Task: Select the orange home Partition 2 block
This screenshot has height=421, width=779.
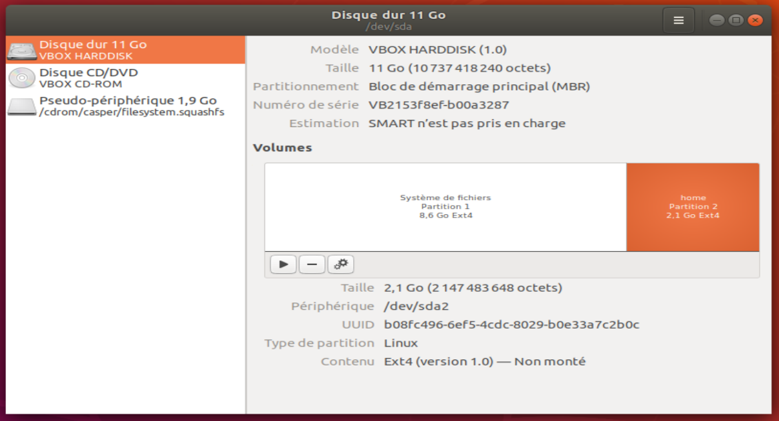Action: [x=693, y=207]
